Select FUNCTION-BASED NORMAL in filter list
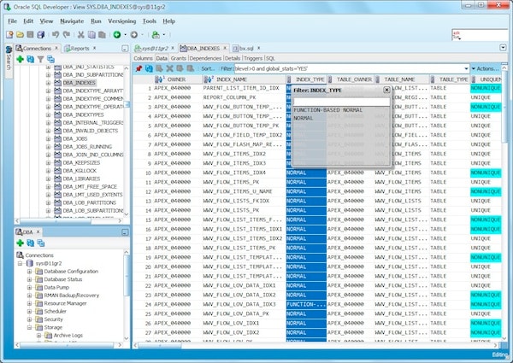This screenshot has height=363, width=513. [327, 110]
